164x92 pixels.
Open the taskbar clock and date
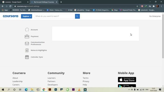pos(153,90)
